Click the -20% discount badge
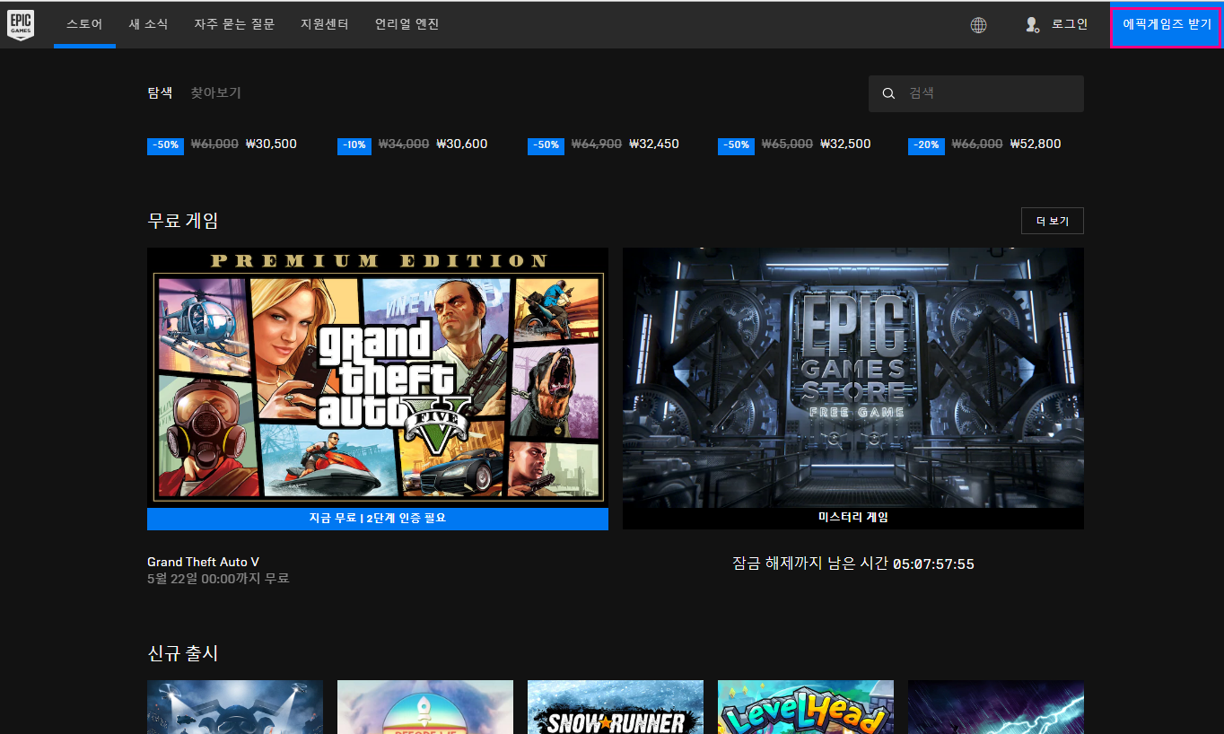Screen dimensions: 1224x734 [x=925, y=144]
